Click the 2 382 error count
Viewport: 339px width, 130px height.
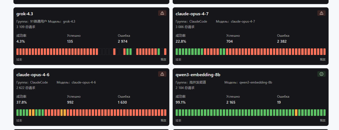point(282,42)
